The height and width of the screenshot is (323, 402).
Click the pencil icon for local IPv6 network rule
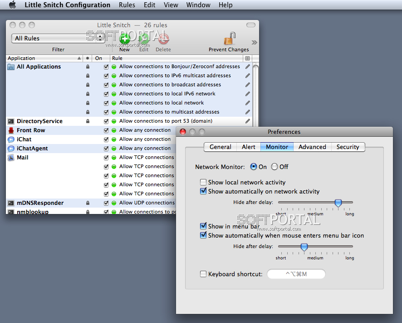(x=247, y=94)
